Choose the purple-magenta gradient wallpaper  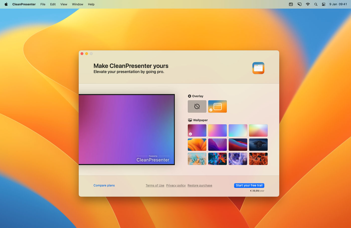pos(197,130)
